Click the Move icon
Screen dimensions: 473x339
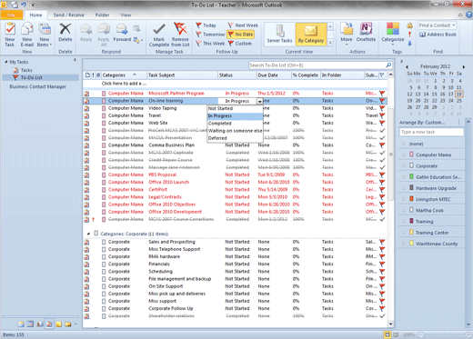(x=347, y=29)
